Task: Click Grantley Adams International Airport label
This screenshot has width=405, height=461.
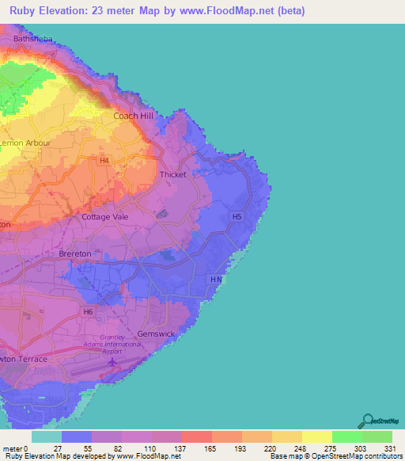Action: pos(112,345)
